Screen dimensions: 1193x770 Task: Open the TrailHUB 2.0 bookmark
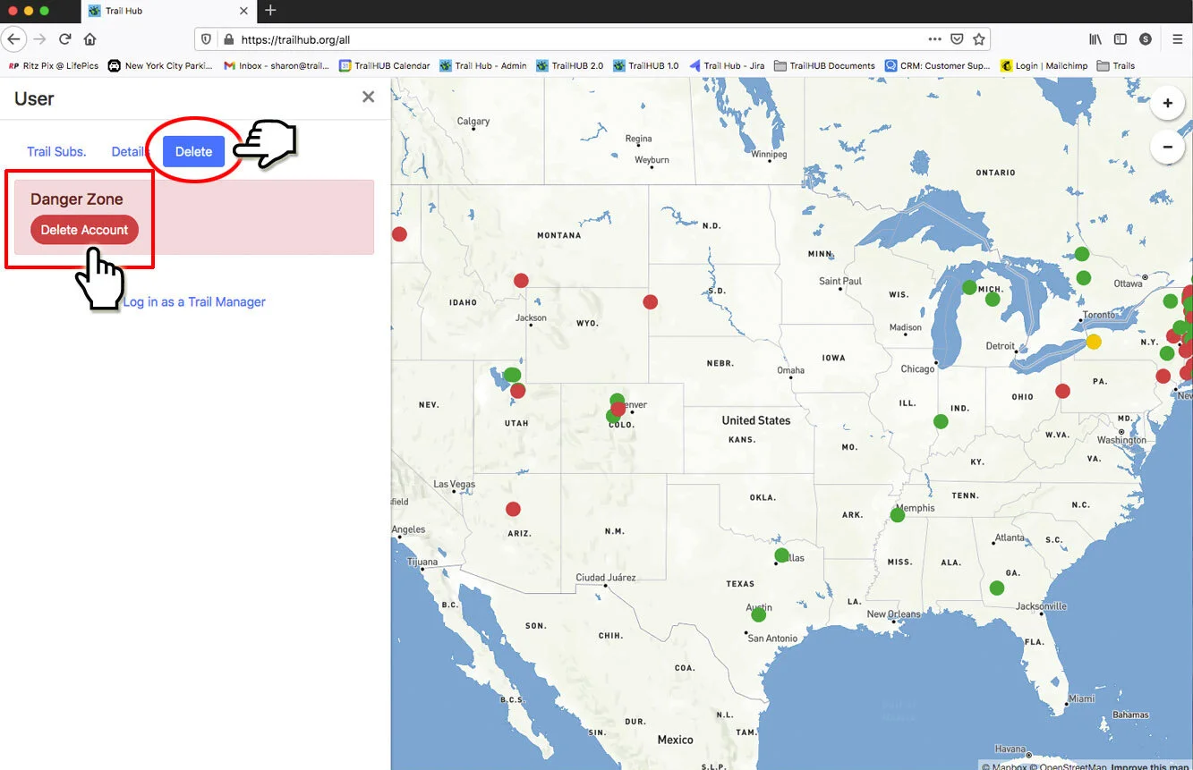(570, 65)
